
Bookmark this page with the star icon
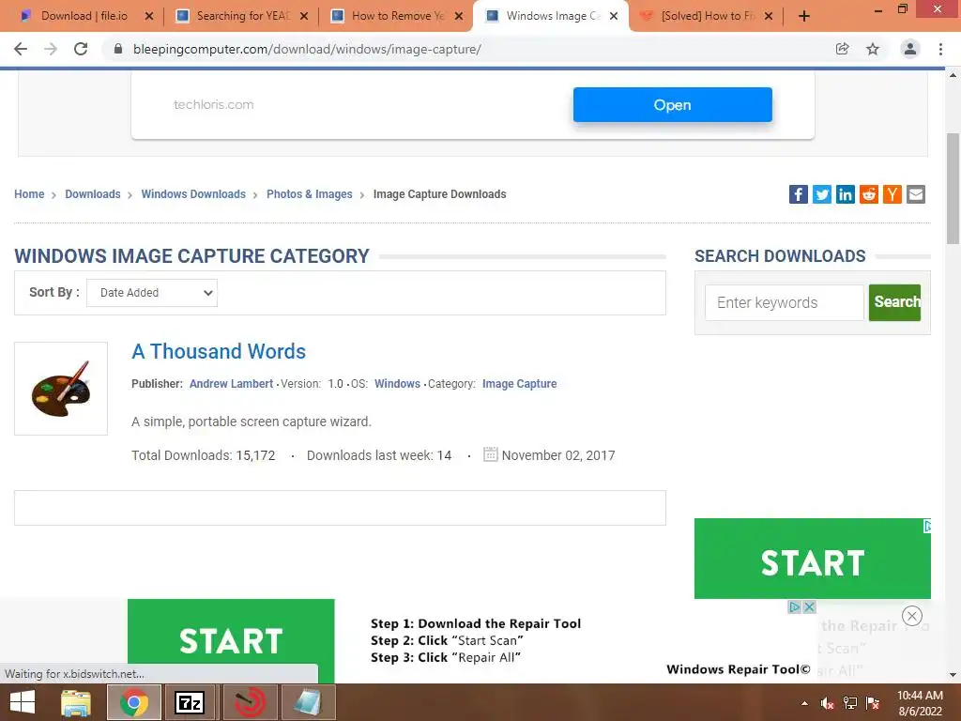[873, 49]
